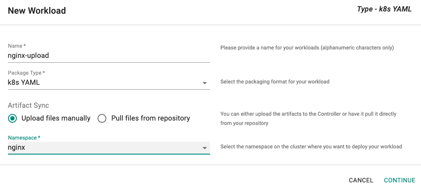Click the Name field containing nginx-upload

109,56
